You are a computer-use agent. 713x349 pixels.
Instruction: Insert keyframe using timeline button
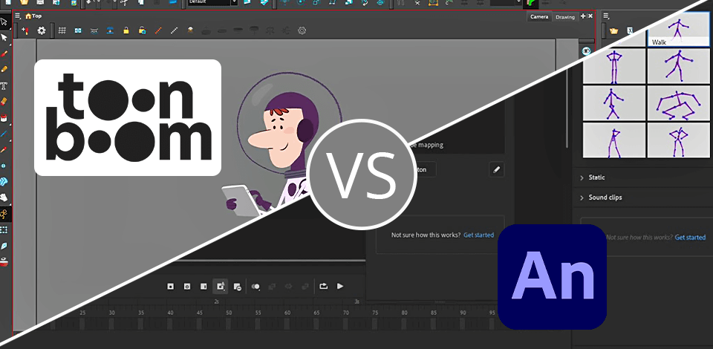tap(171, 287)
